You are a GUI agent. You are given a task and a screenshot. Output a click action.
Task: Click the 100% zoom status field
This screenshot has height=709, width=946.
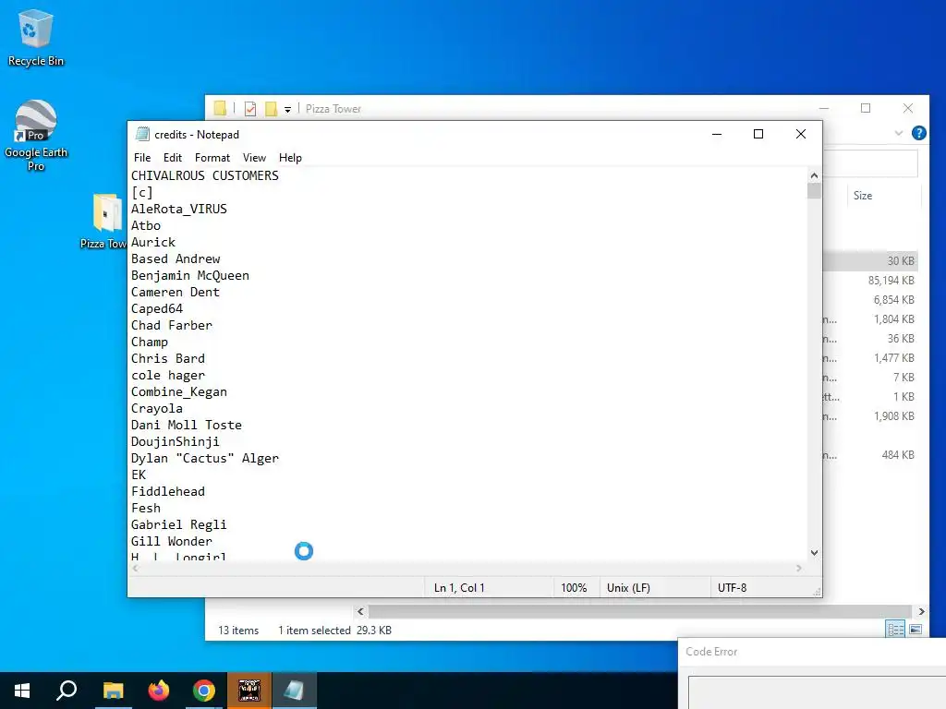[x=576, y=588]
